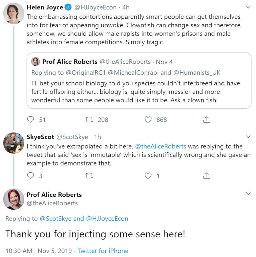Image resolution: width=256 pixels, height=257 pixels.
Task: Click @ScotSkye in the Replying to line
Action: click(55, 219)
